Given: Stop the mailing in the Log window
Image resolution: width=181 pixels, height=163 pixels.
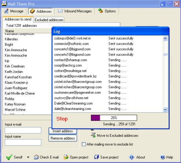Looking at the screenshot, I should pyautogui.click(x=62, y=119).
